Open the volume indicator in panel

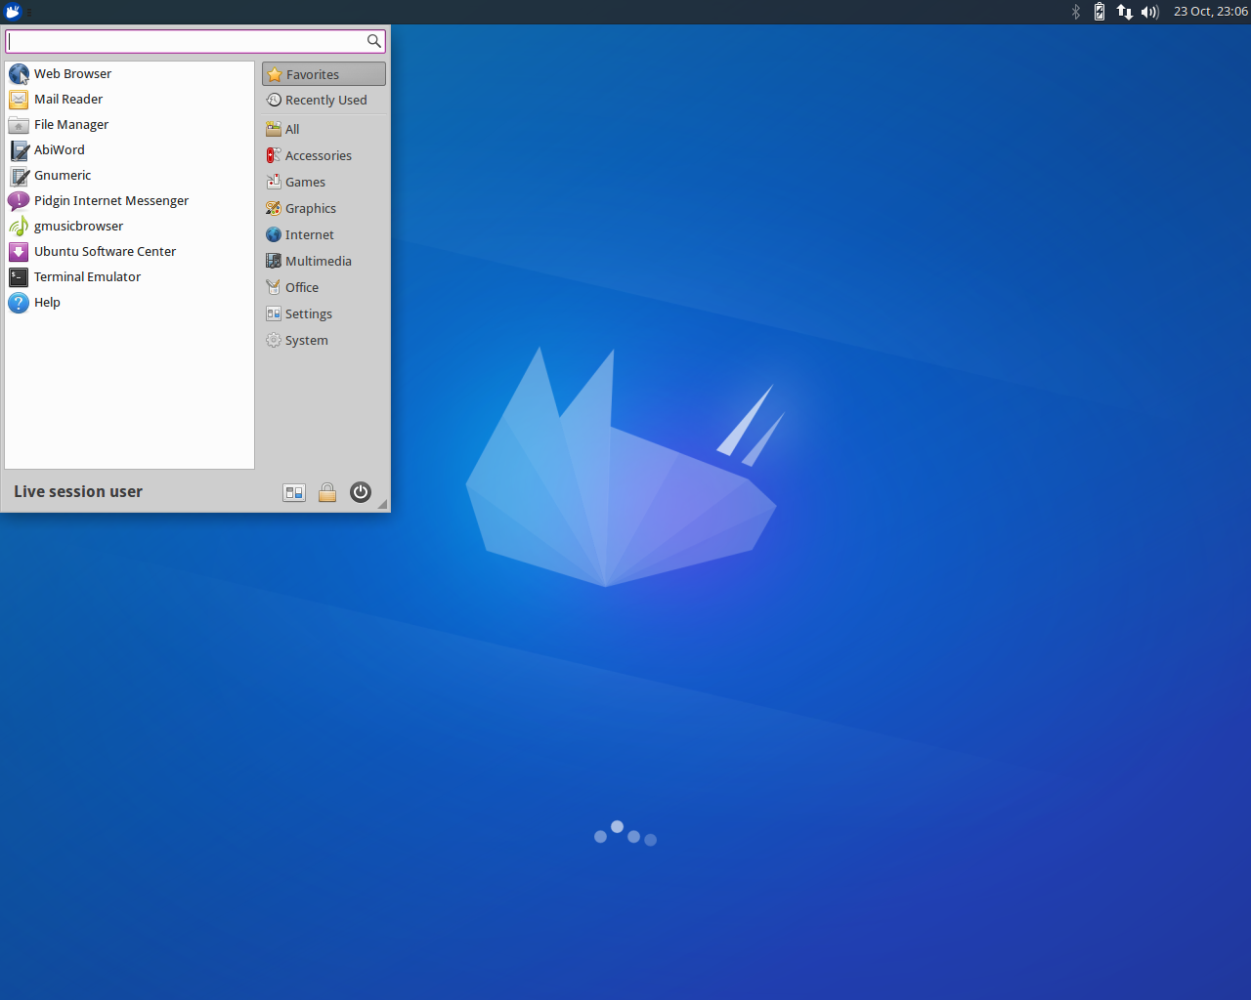coord(1149,12)
